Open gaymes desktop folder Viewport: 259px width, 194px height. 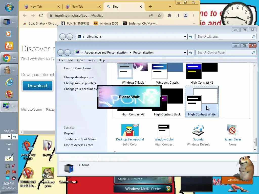pos(48,148)
